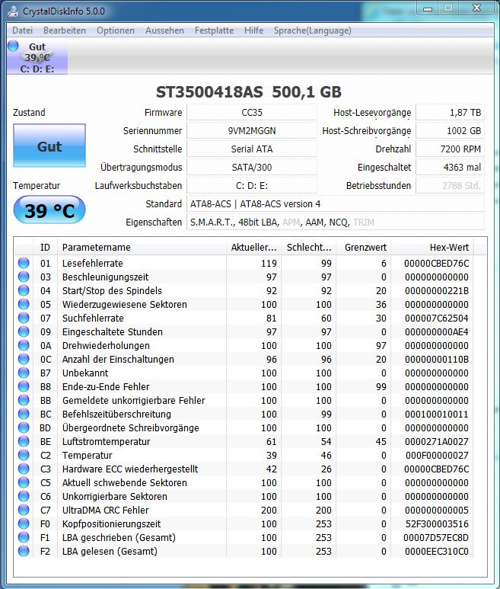Click the Standard field ATA8-ACS version 4

tap(336, 204)
